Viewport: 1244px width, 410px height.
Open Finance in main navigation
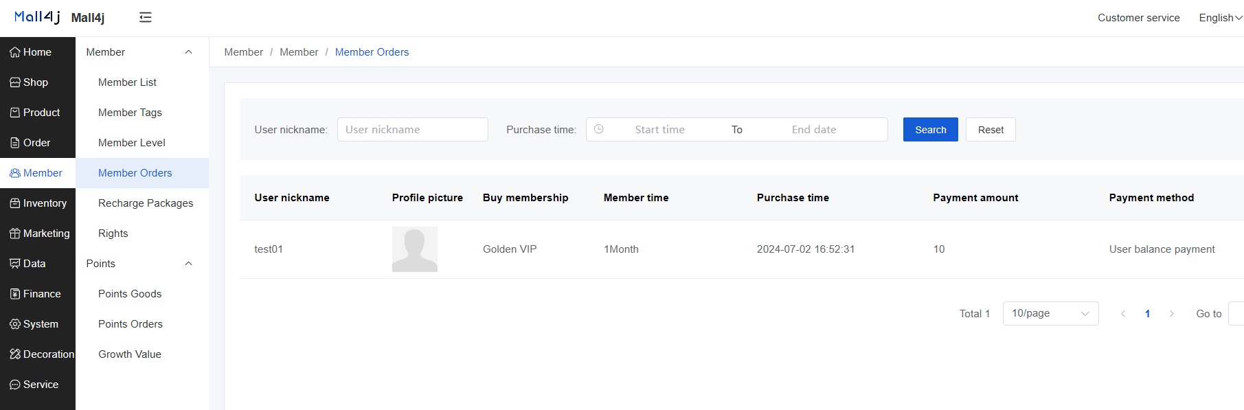[38, 294]
